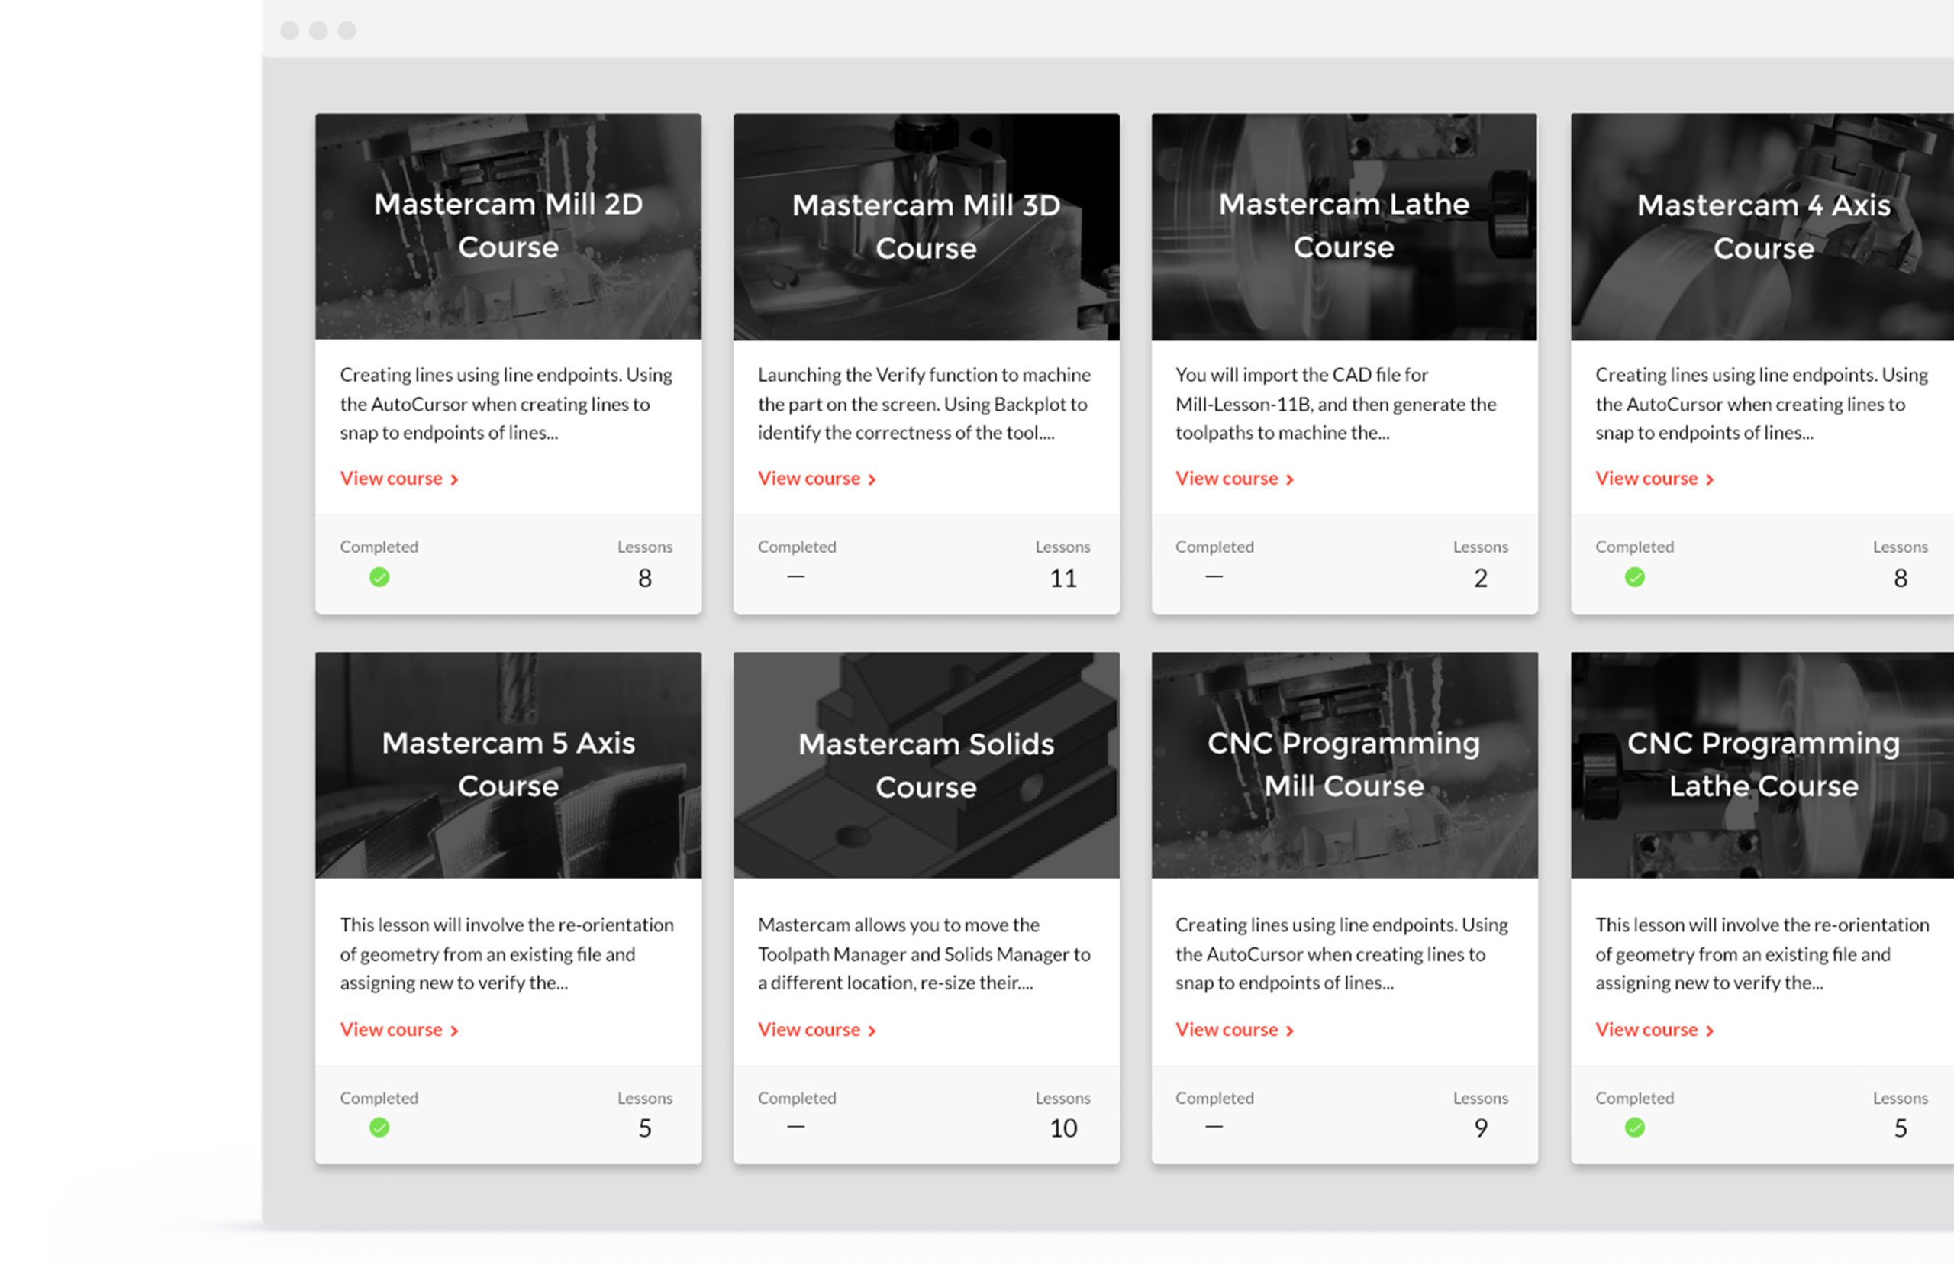
Task: Click the Mastercam Mill 2D Course thumbnail
Action: pyautogui.click(x=508, y=227)
